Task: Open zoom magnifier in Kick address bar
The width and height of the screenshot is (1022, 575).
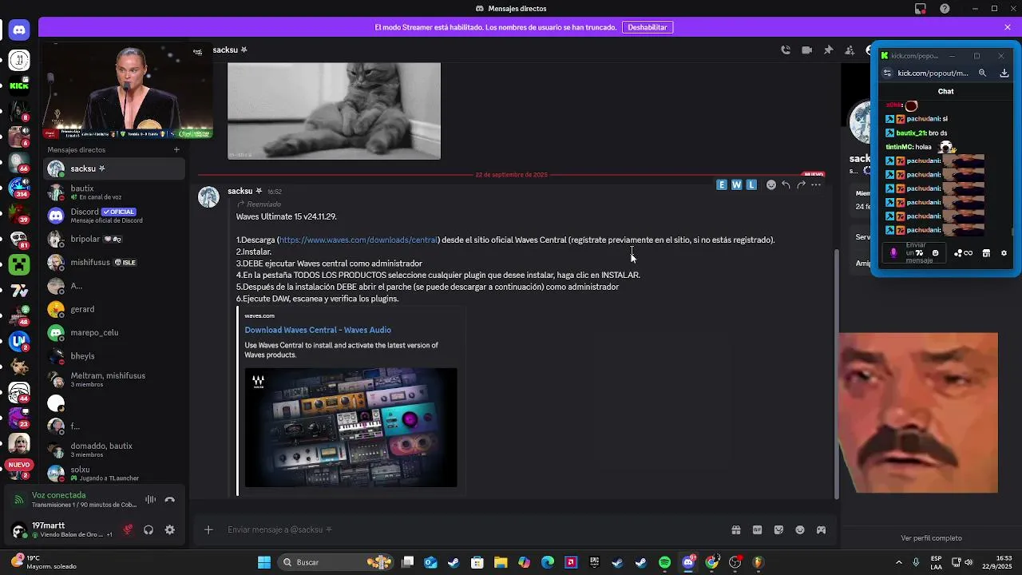Action: 983,73
